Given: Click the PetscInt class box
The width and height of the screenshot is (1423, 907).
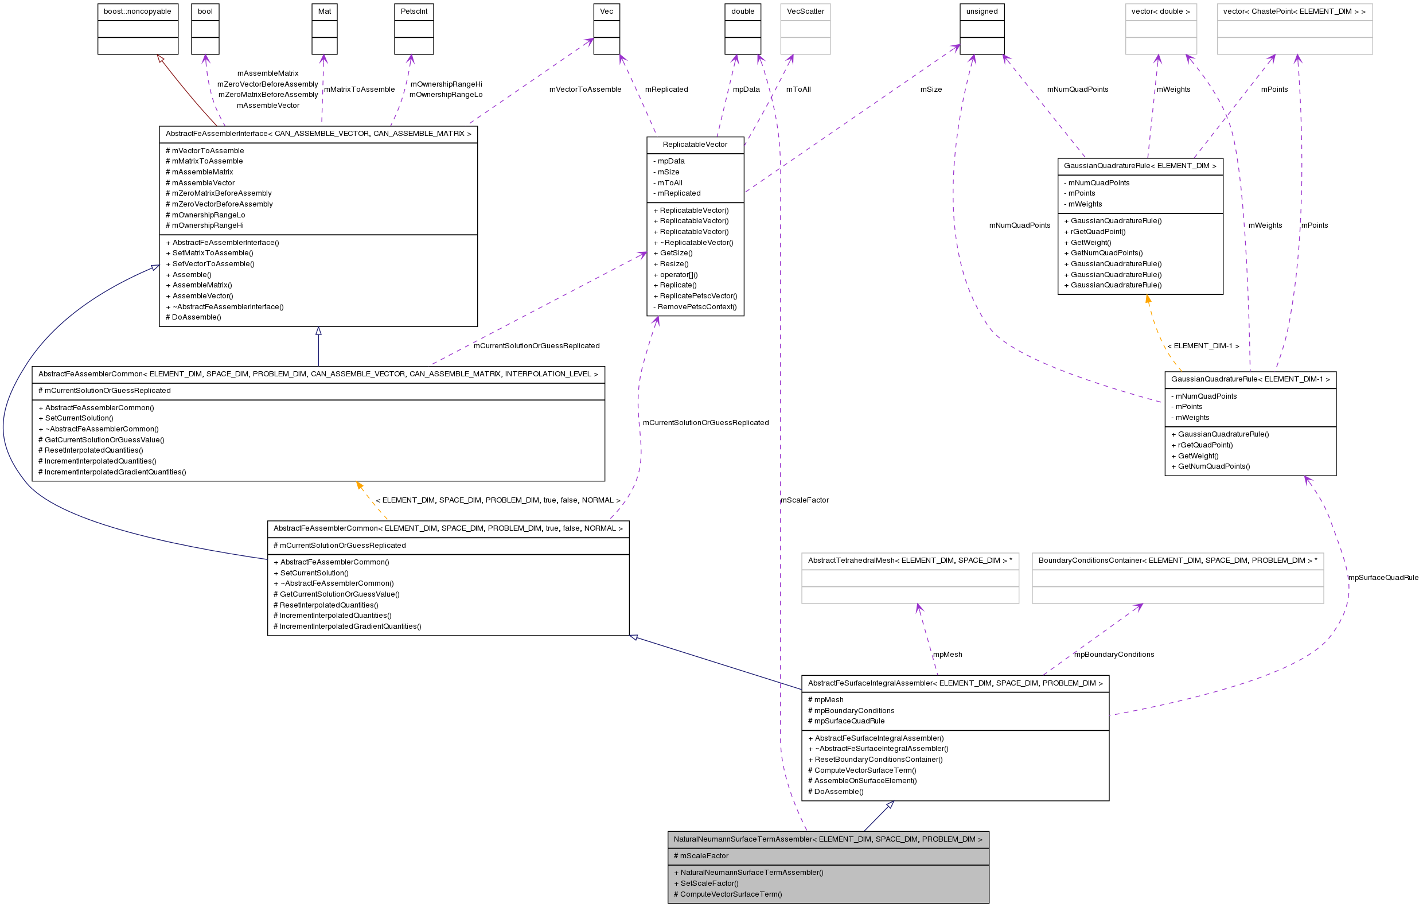Looking at the screenshot, I should click(414, 11).
